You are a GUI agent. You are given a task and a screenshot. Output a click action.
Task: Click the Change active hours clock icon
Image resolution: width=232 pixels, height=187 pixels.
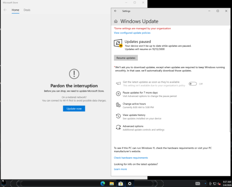(x=118, y=105)
